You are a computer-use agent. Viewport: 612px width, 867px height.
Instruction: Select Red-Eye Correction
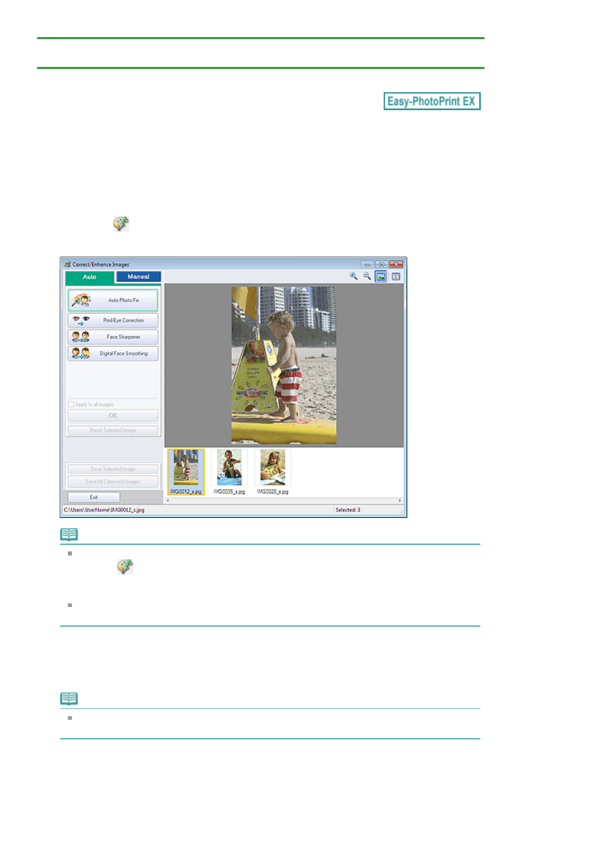(x=113, y=320)
